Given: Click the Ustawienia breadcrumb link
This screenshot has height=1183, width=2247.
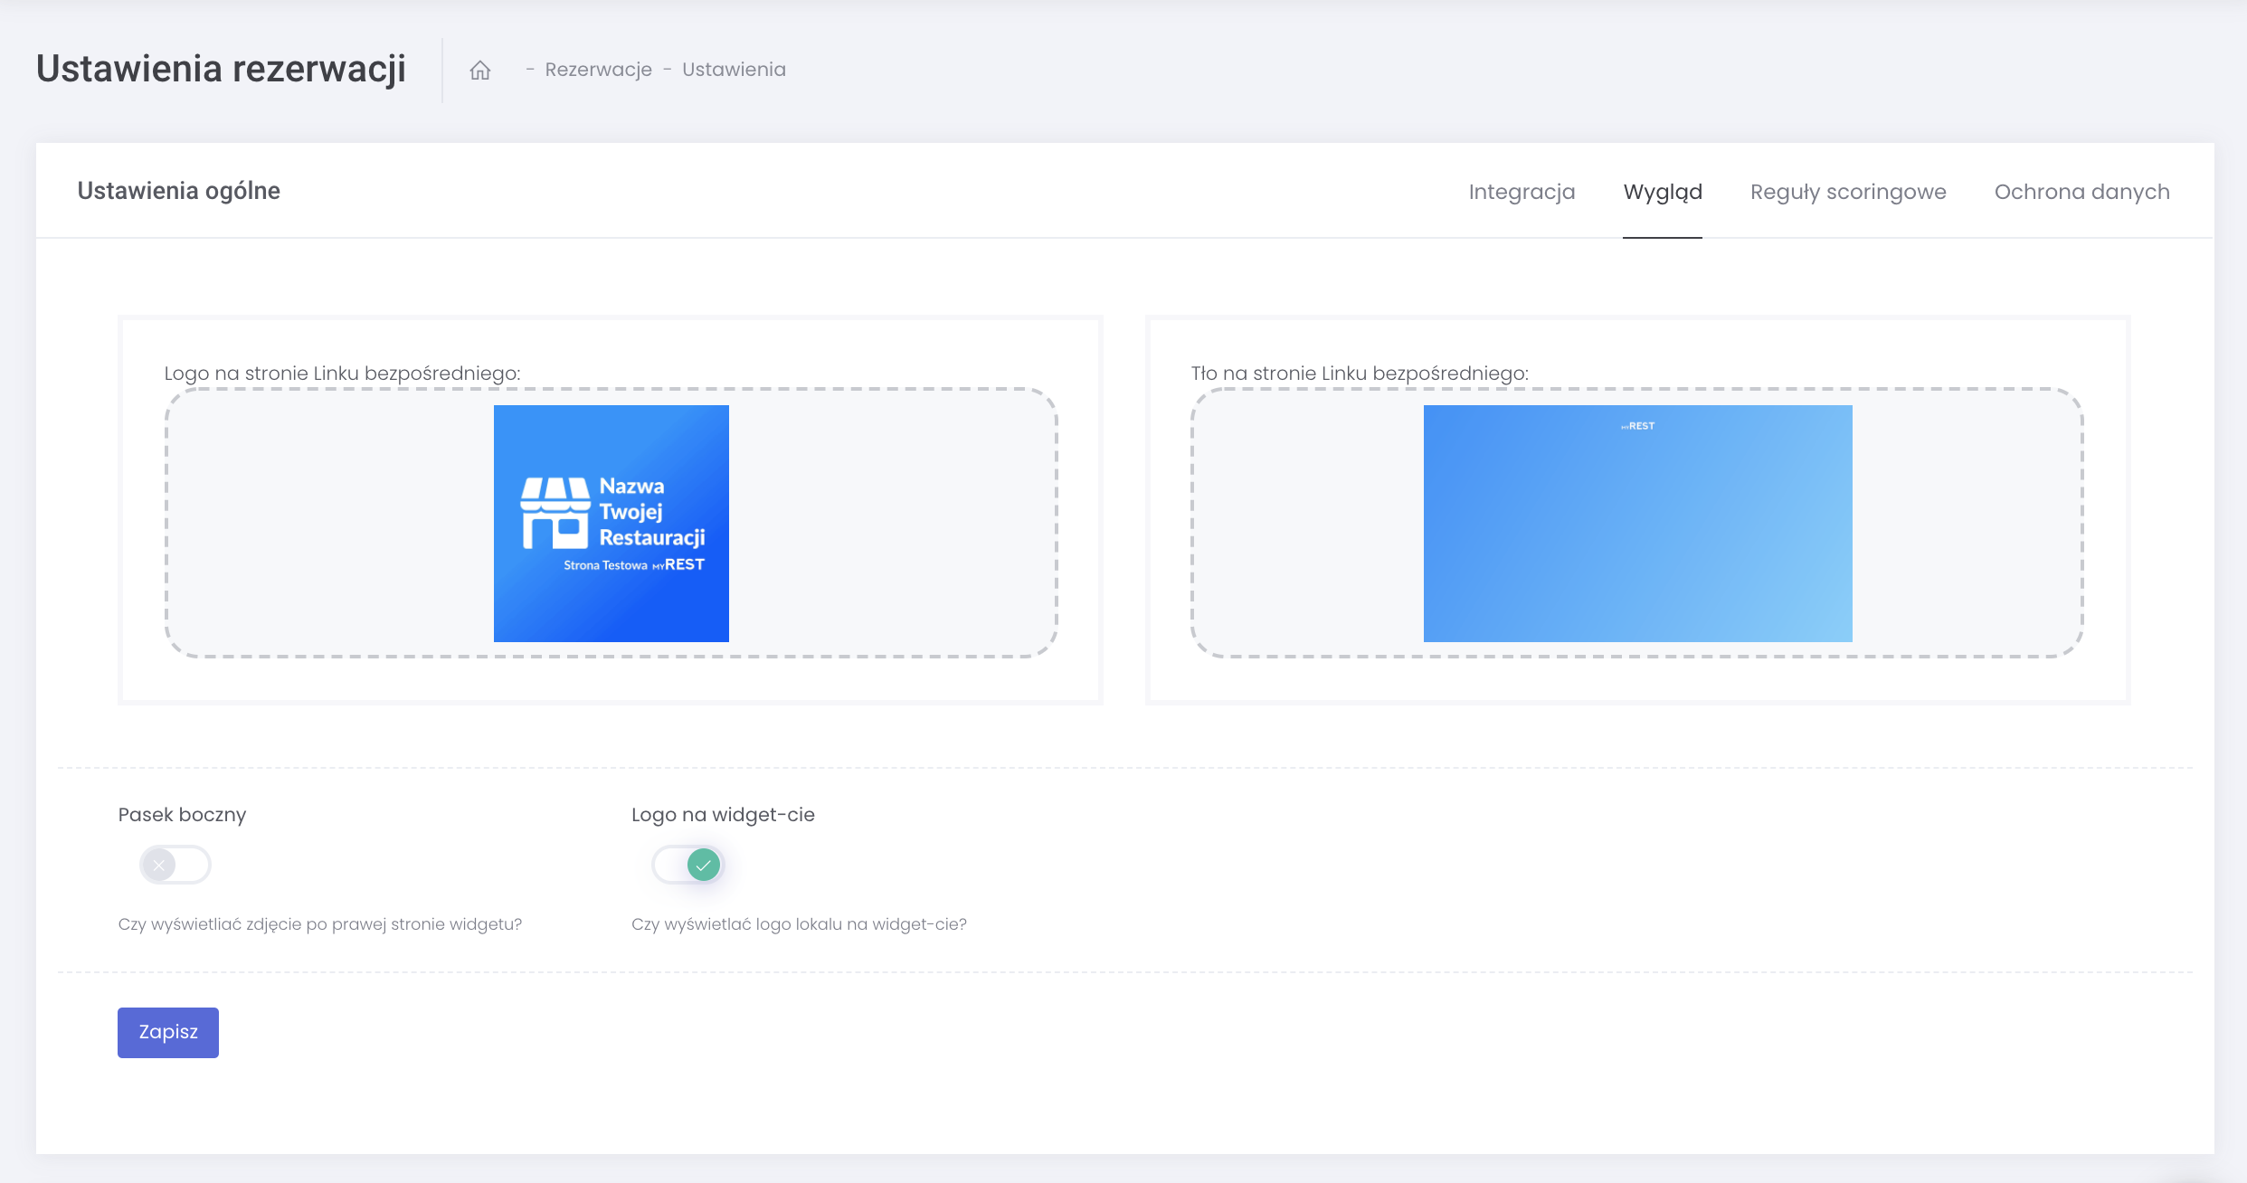Looking at the screenshot, I should click(734, 70).
